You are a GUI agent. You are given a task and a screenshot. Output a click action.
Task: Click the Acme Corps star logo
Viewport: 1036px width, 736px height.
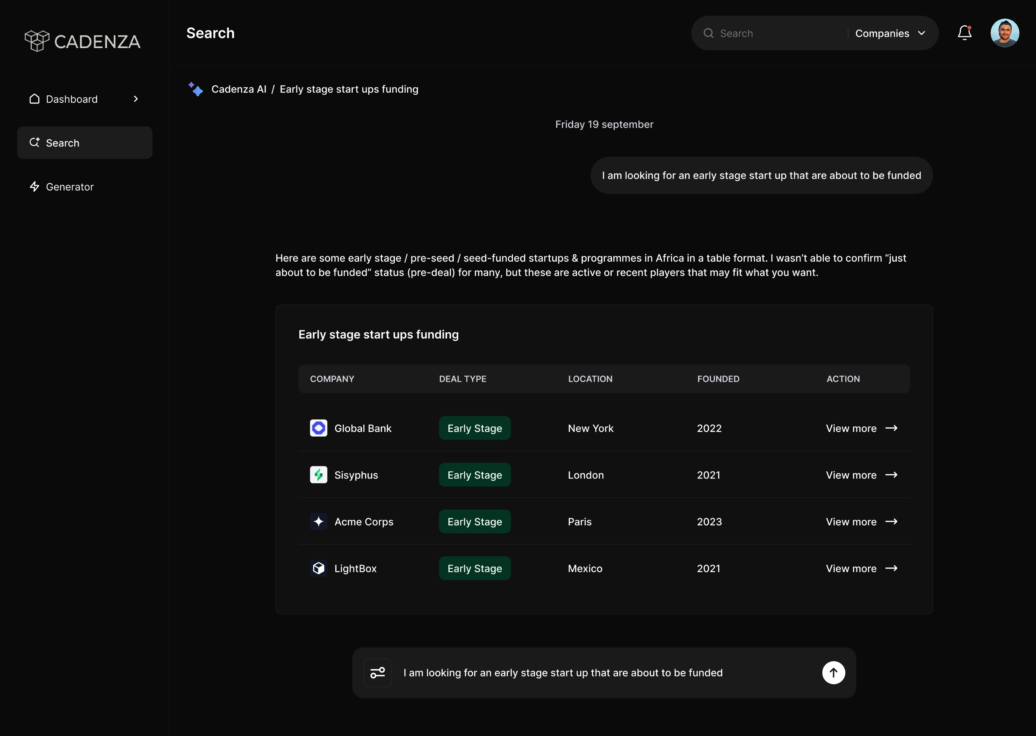tap(318, 522)
